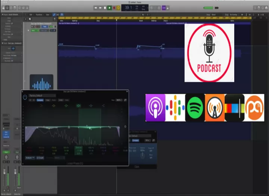Screen dimensions: 269x196
Task: Collapse the Region Audio Defaults disclosure triangle
Action: point(2,15)
